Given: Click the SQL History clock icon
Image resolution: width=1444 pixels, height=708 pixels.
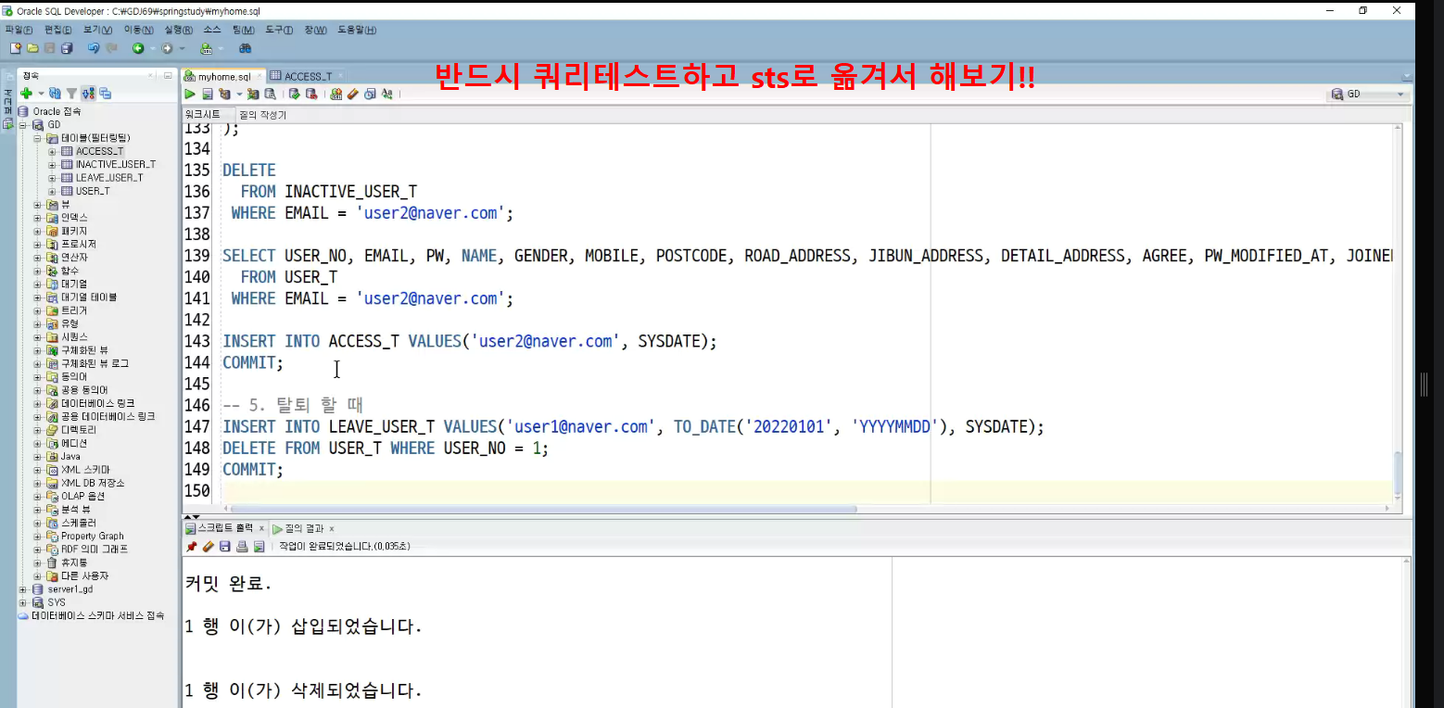Looking at the screenshot, I should pyautogui.click(x=370, y=94).
